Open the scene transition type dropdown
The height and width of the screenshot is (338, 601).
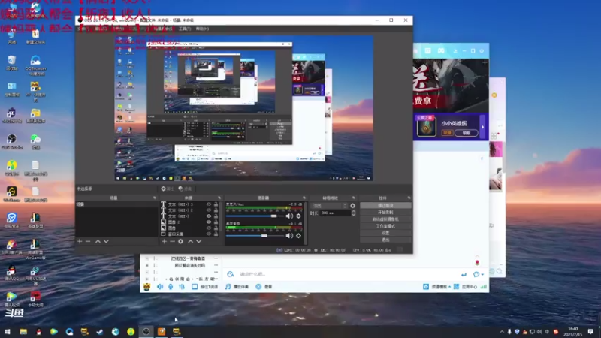pos(329,206)
